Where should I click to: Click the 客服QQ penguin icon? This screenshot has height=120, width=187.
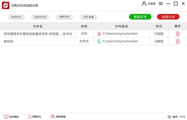click(x=30, y=117)
